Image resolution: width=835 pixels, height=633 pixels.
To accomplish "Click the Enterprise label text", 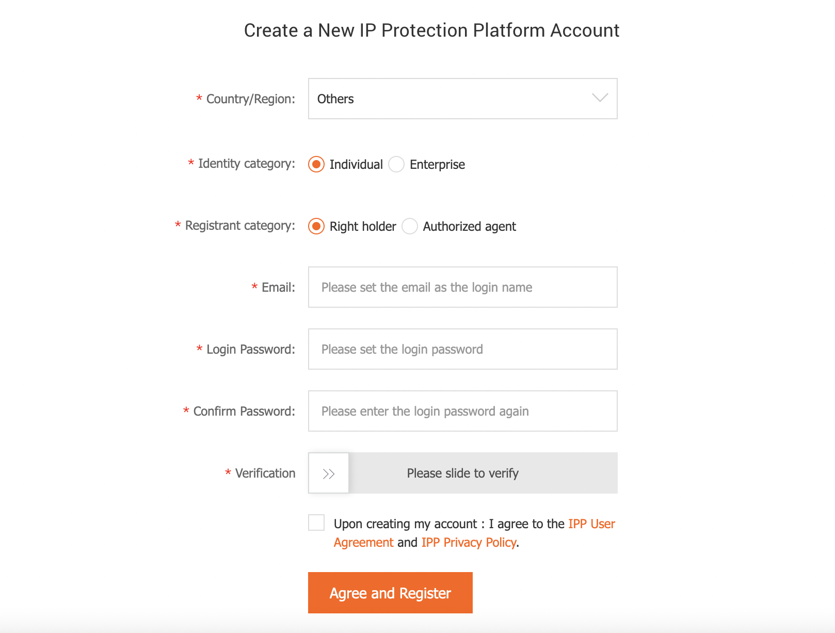I will [437, 165].
